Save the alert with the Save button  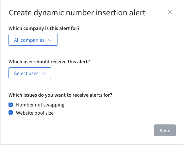pos(165,130)
